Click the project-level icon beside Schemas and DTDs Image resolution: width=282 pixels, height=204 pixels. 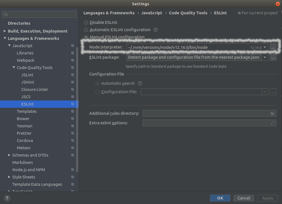73,155
